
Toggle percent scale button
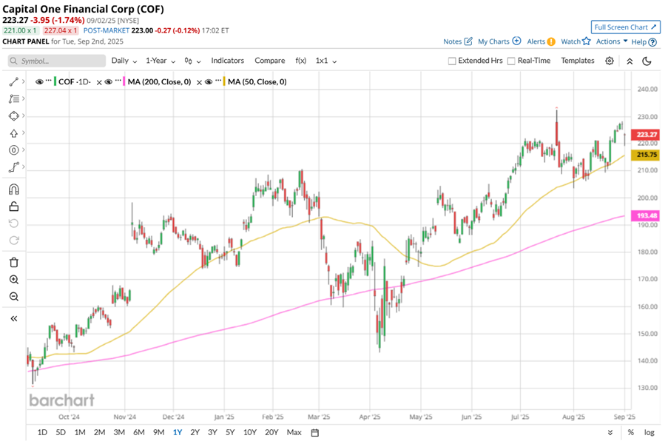[x=630, y=432]
